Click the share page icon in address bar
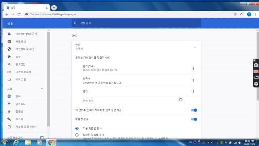259x146 pixels. click(x=235, y=15)
